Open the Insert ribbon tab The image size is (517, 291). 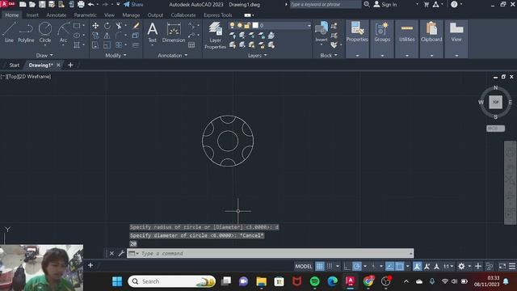[32, 15]
